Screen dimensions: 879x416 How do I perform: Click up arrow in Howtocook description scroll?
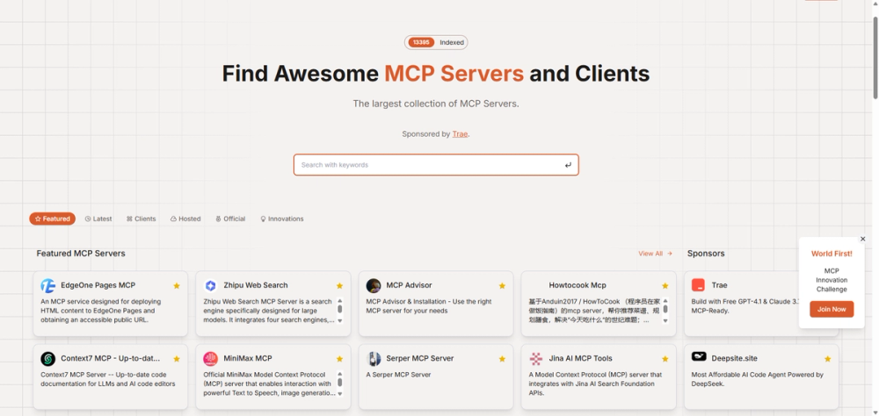pos(665,301)
